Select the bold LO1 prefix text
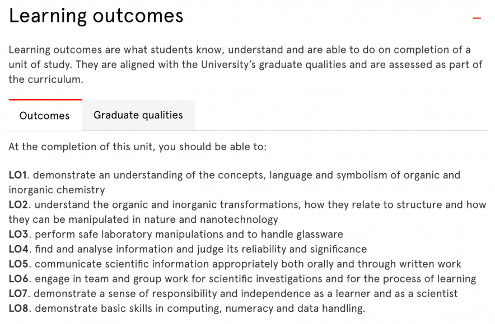 [x=17, y=175]
